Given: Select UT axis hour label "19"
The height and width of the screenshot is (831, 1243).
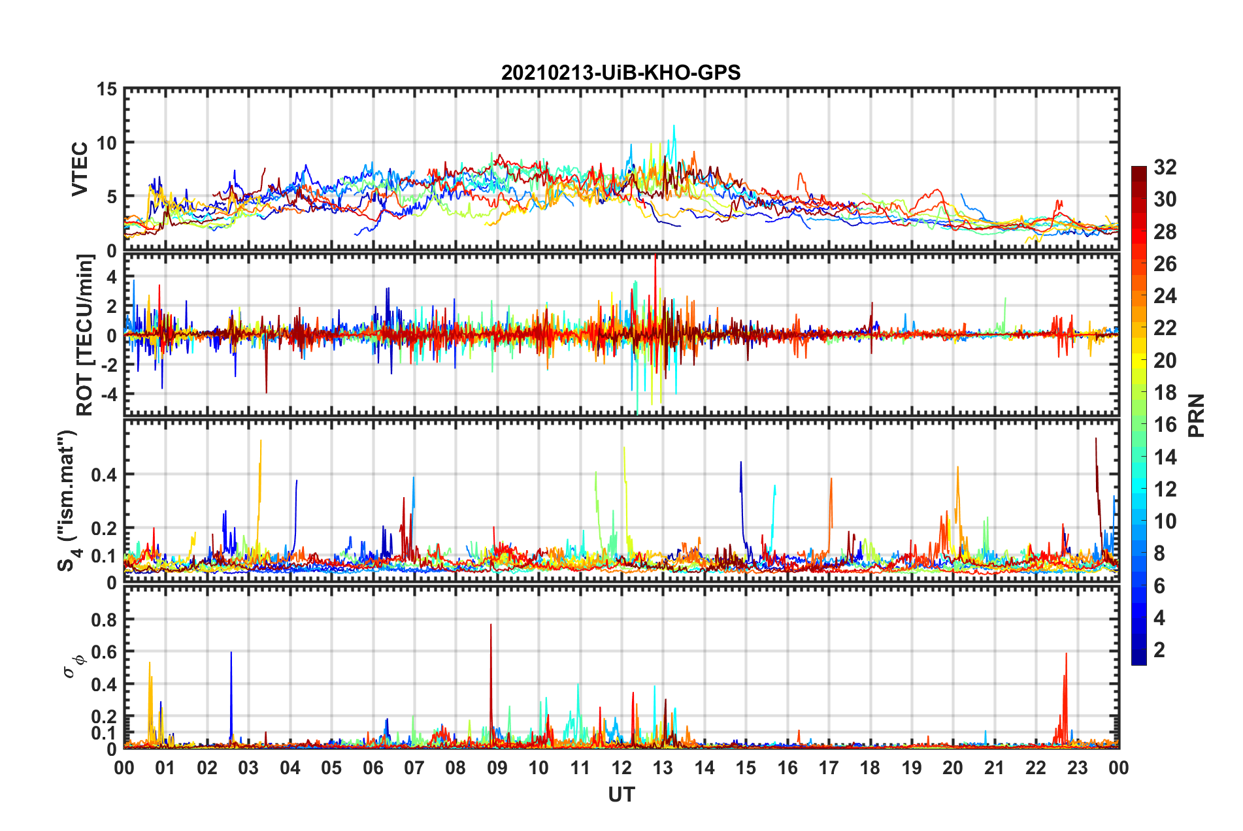Looking at the screenshot, I should (x=912, y=768).
